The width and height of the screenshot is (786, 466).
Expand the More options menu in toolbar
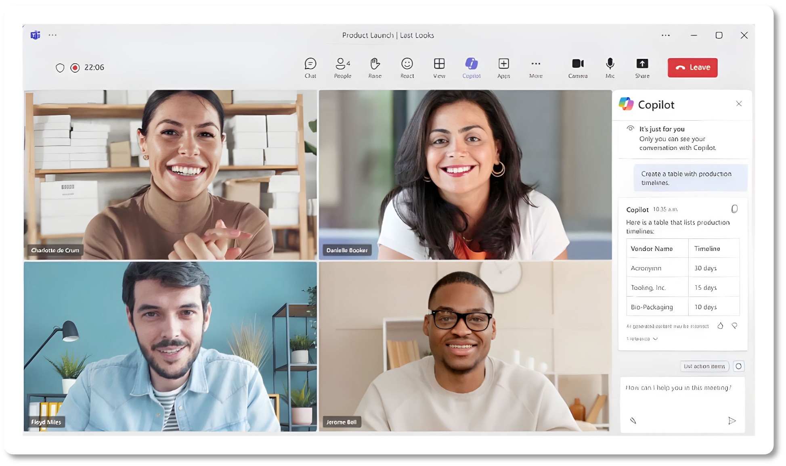[x=536, y=67]
